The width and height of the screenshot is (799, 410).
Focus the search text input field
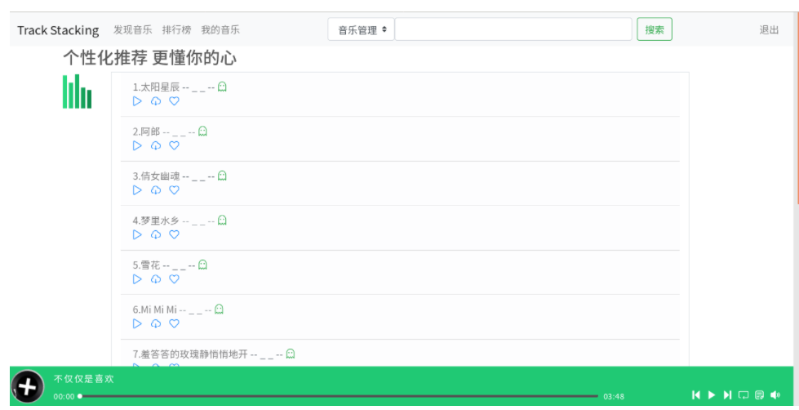coord(513,29)
